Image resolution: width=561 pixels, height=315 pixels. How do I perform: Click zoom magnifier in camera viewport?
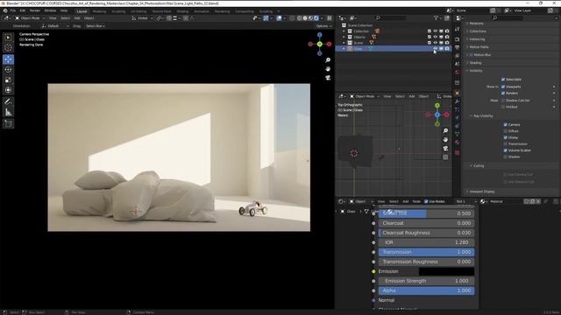(328, 60)
